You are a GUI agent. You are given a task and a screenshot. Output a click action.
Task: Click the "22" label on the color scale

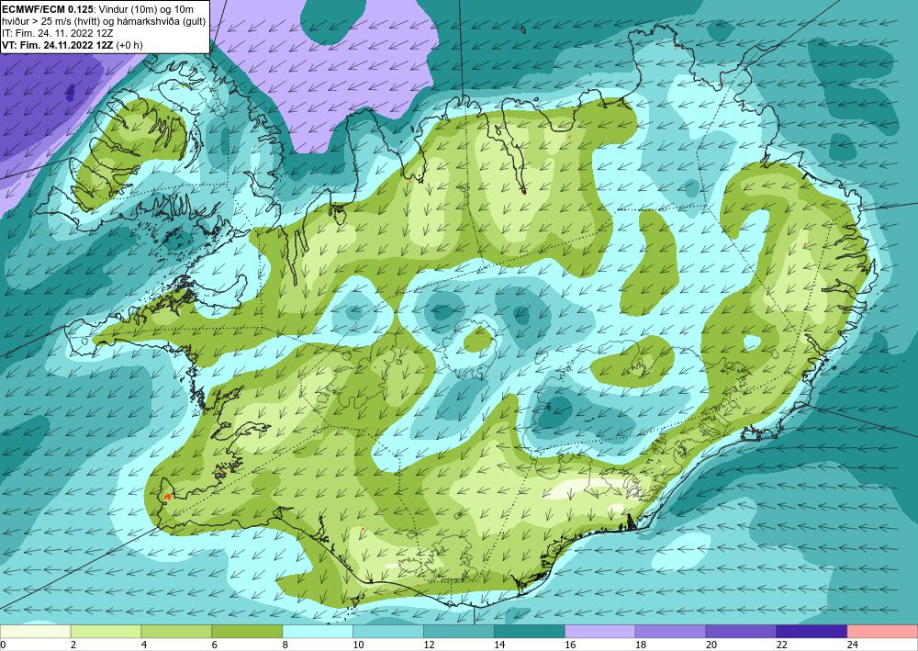pyautogui.click(x=782, y=645)
